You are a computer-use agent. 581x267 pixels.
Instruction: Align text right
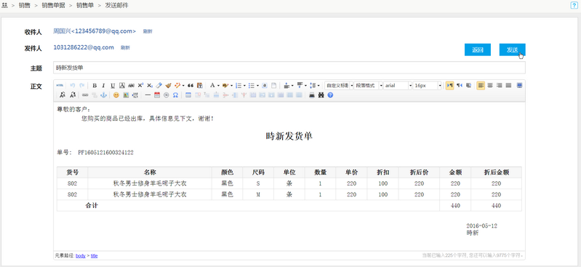(x=499, y=85)
